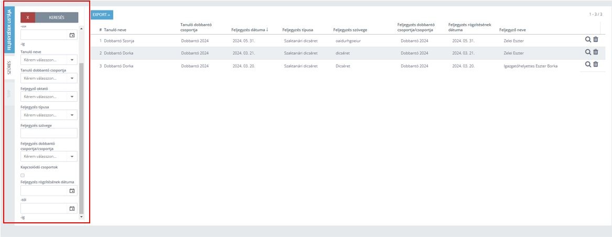This screenshot has height=237, width=612.
Task: Clear filters with the red X button
Action: 28,18
